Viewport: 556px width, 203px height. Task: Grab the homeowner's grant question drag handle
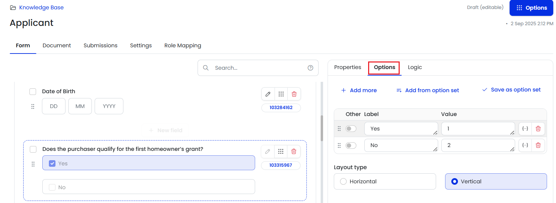tap(33, 164)
